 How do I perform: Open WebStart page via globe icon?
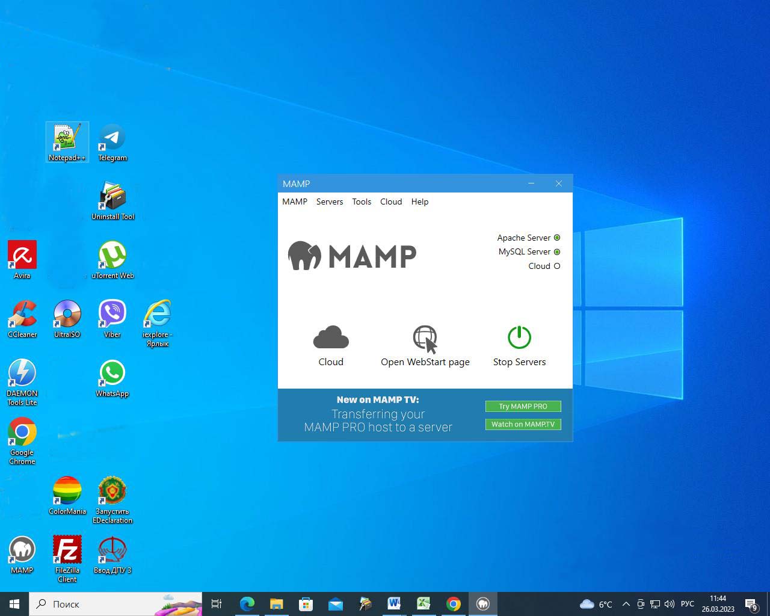(425, 339)
